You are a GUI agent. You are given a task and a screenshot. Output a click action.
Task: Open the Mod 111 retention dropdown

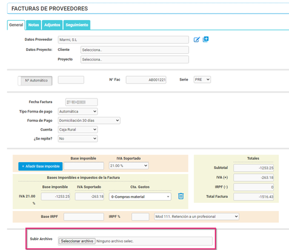[197, 217]
